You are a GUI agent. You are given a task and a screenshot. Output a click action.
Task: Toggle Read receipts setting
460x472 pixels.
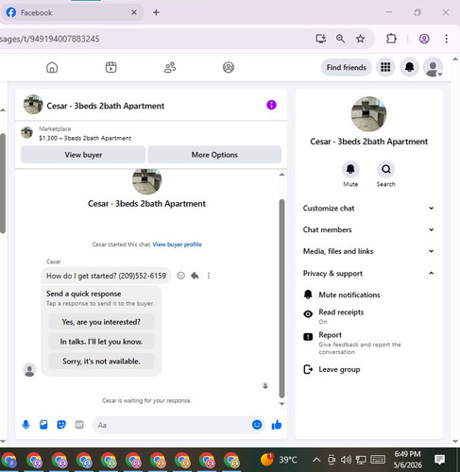pos(368,316)
